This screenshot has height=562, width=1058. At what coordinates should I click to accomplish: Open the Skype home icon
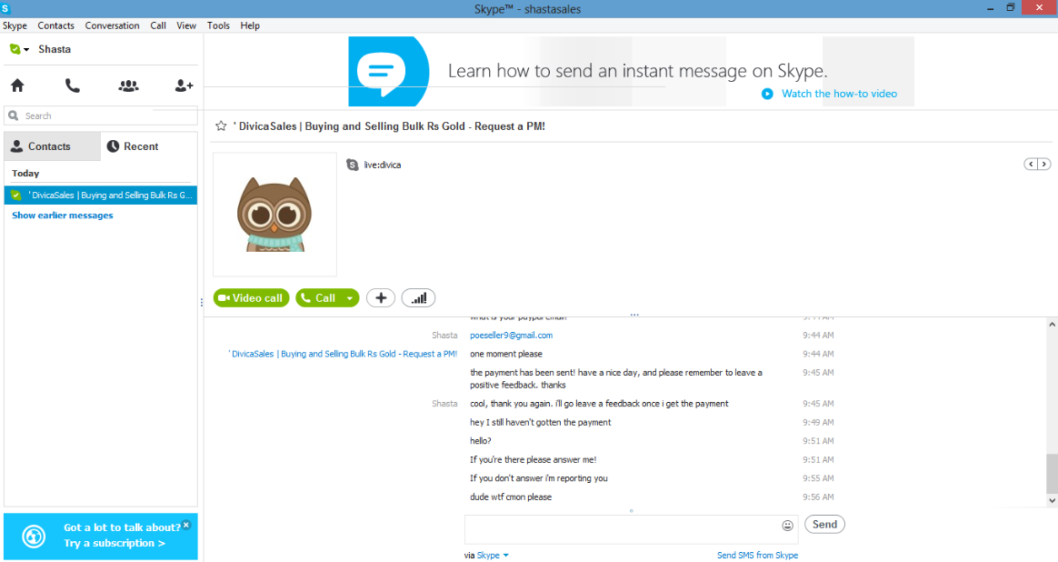click(x=17, y=85)
